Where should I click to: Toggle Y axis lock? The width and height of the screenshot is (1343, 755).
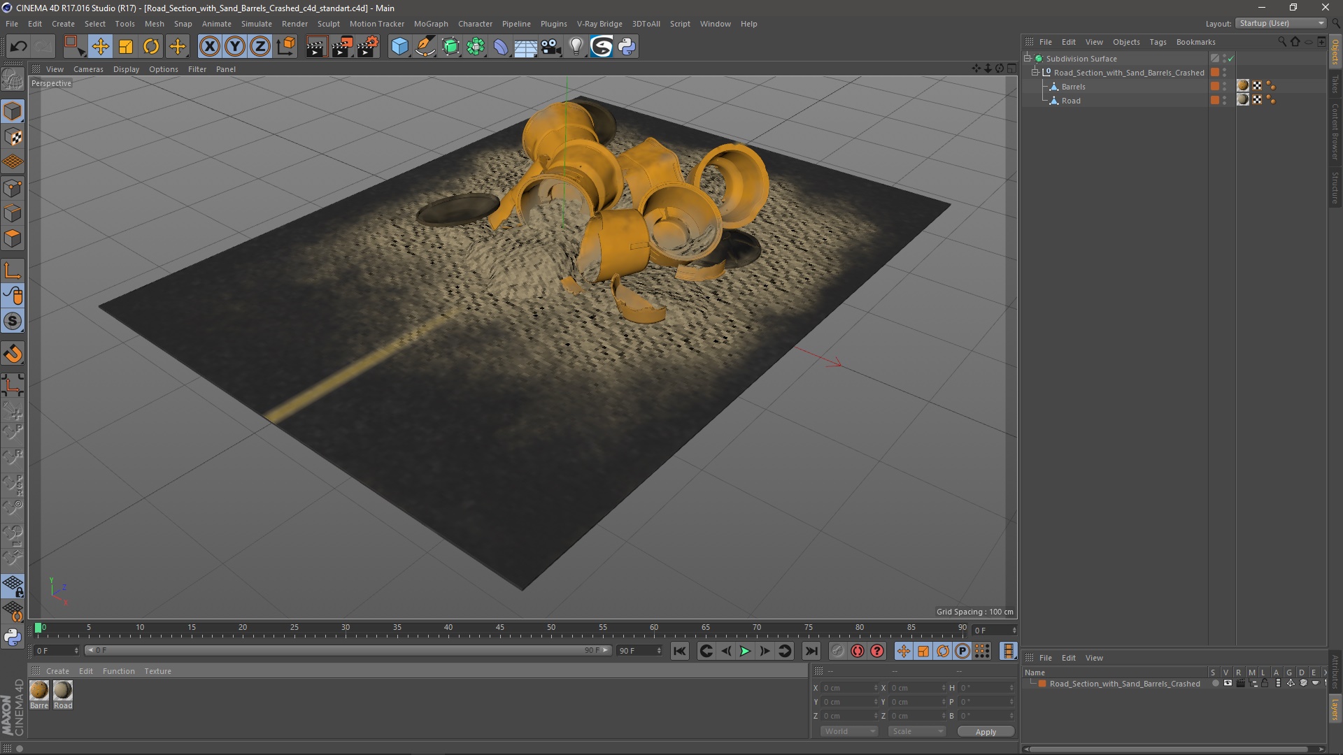point(235,47)
